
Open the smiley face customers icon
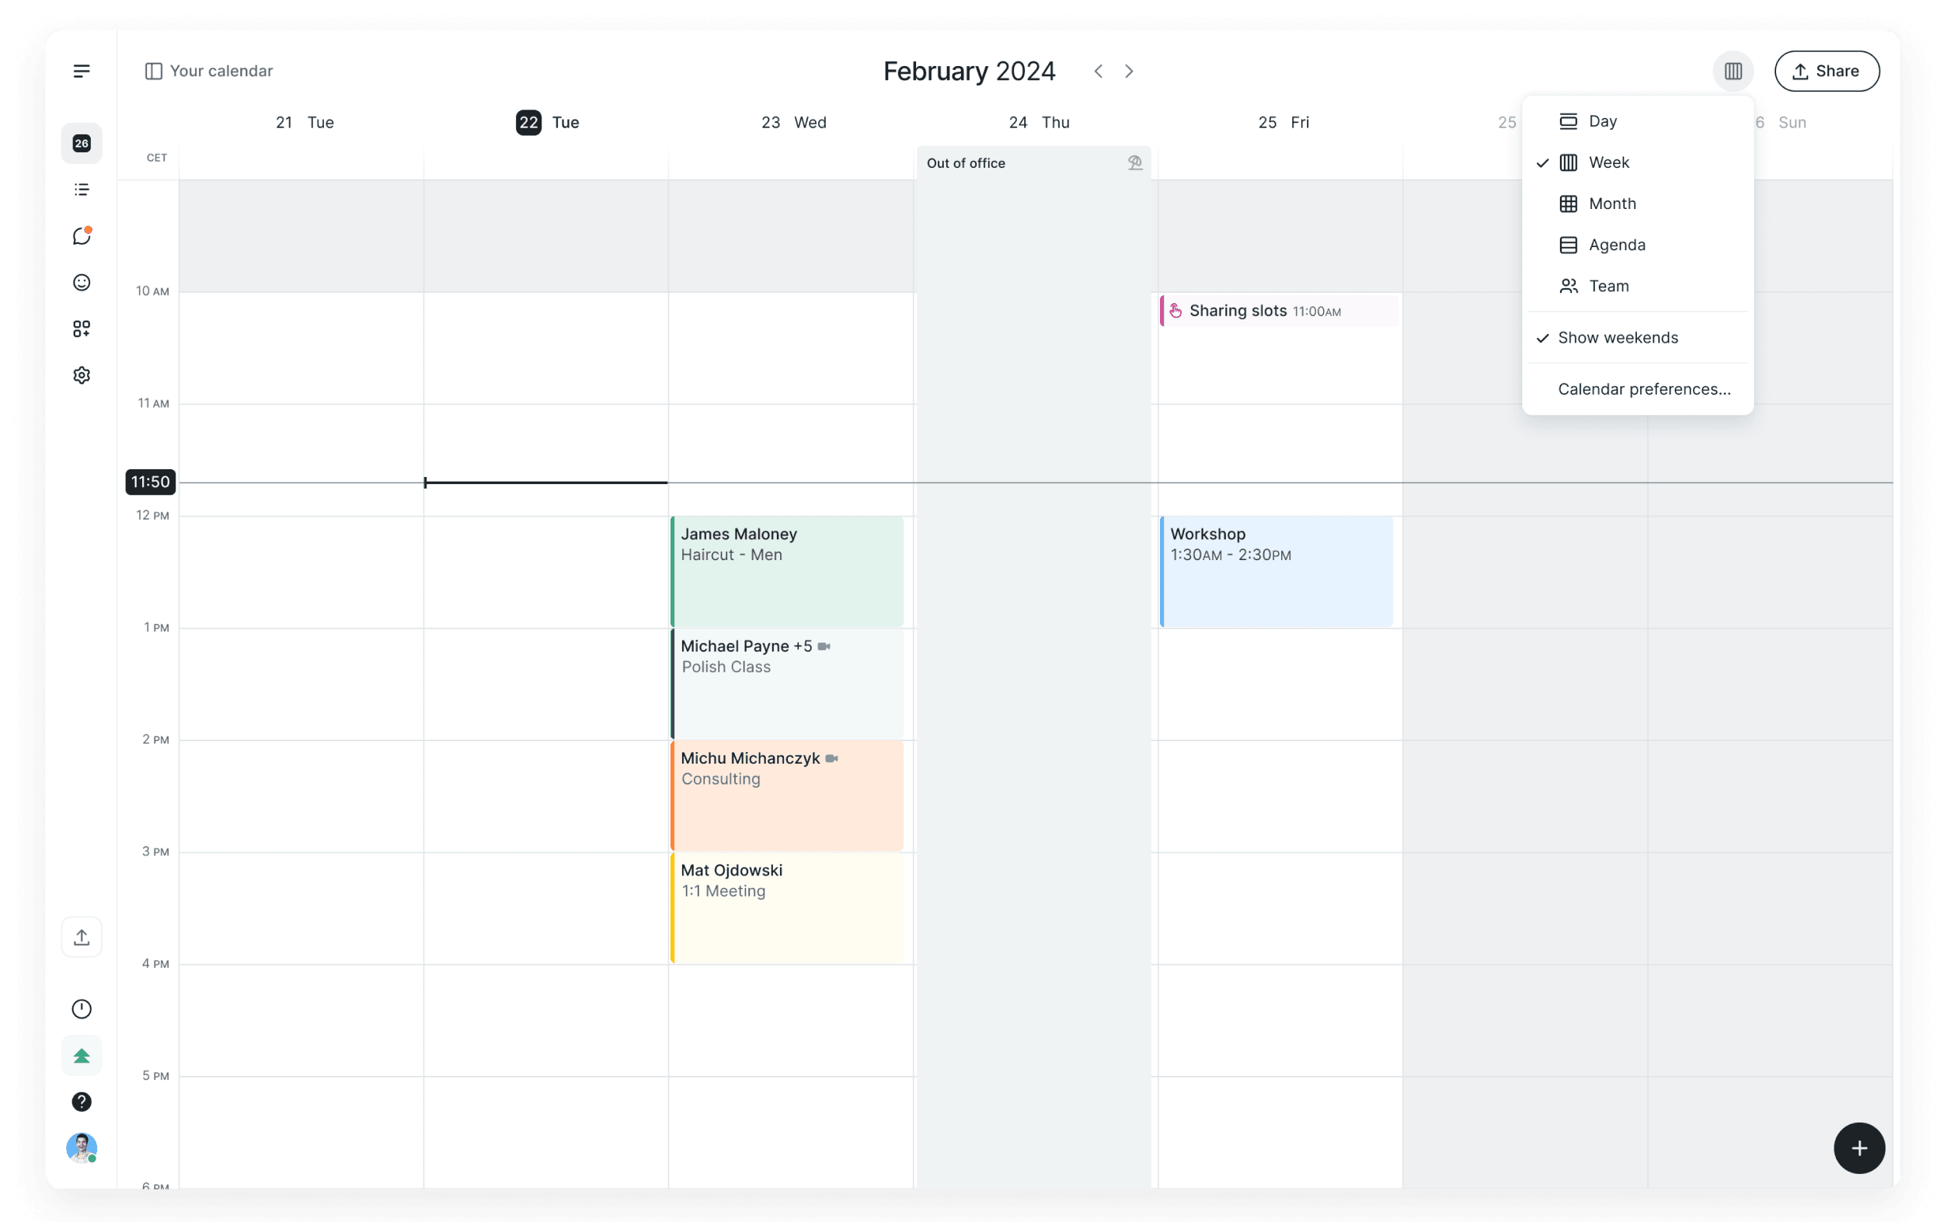[82, 282]
